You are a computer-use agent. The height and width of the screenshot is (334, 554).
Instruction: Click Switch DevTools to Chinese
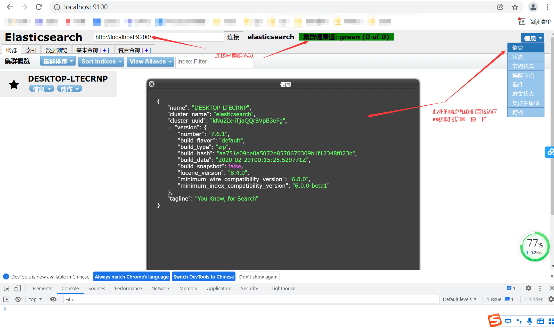[203, 277]
